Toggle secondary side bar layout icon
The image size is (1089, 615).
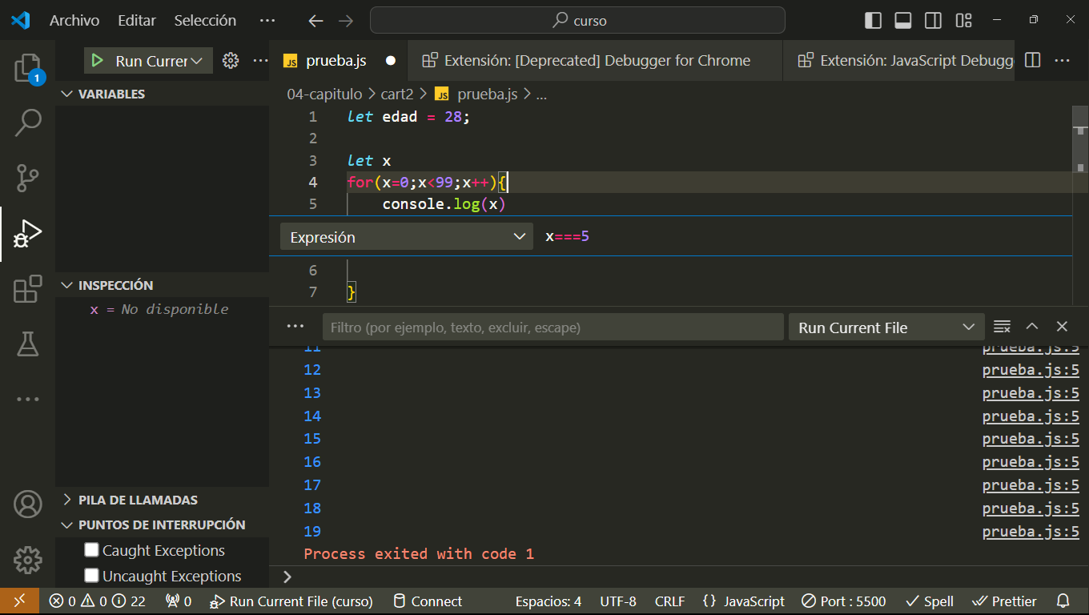(933, 21)
